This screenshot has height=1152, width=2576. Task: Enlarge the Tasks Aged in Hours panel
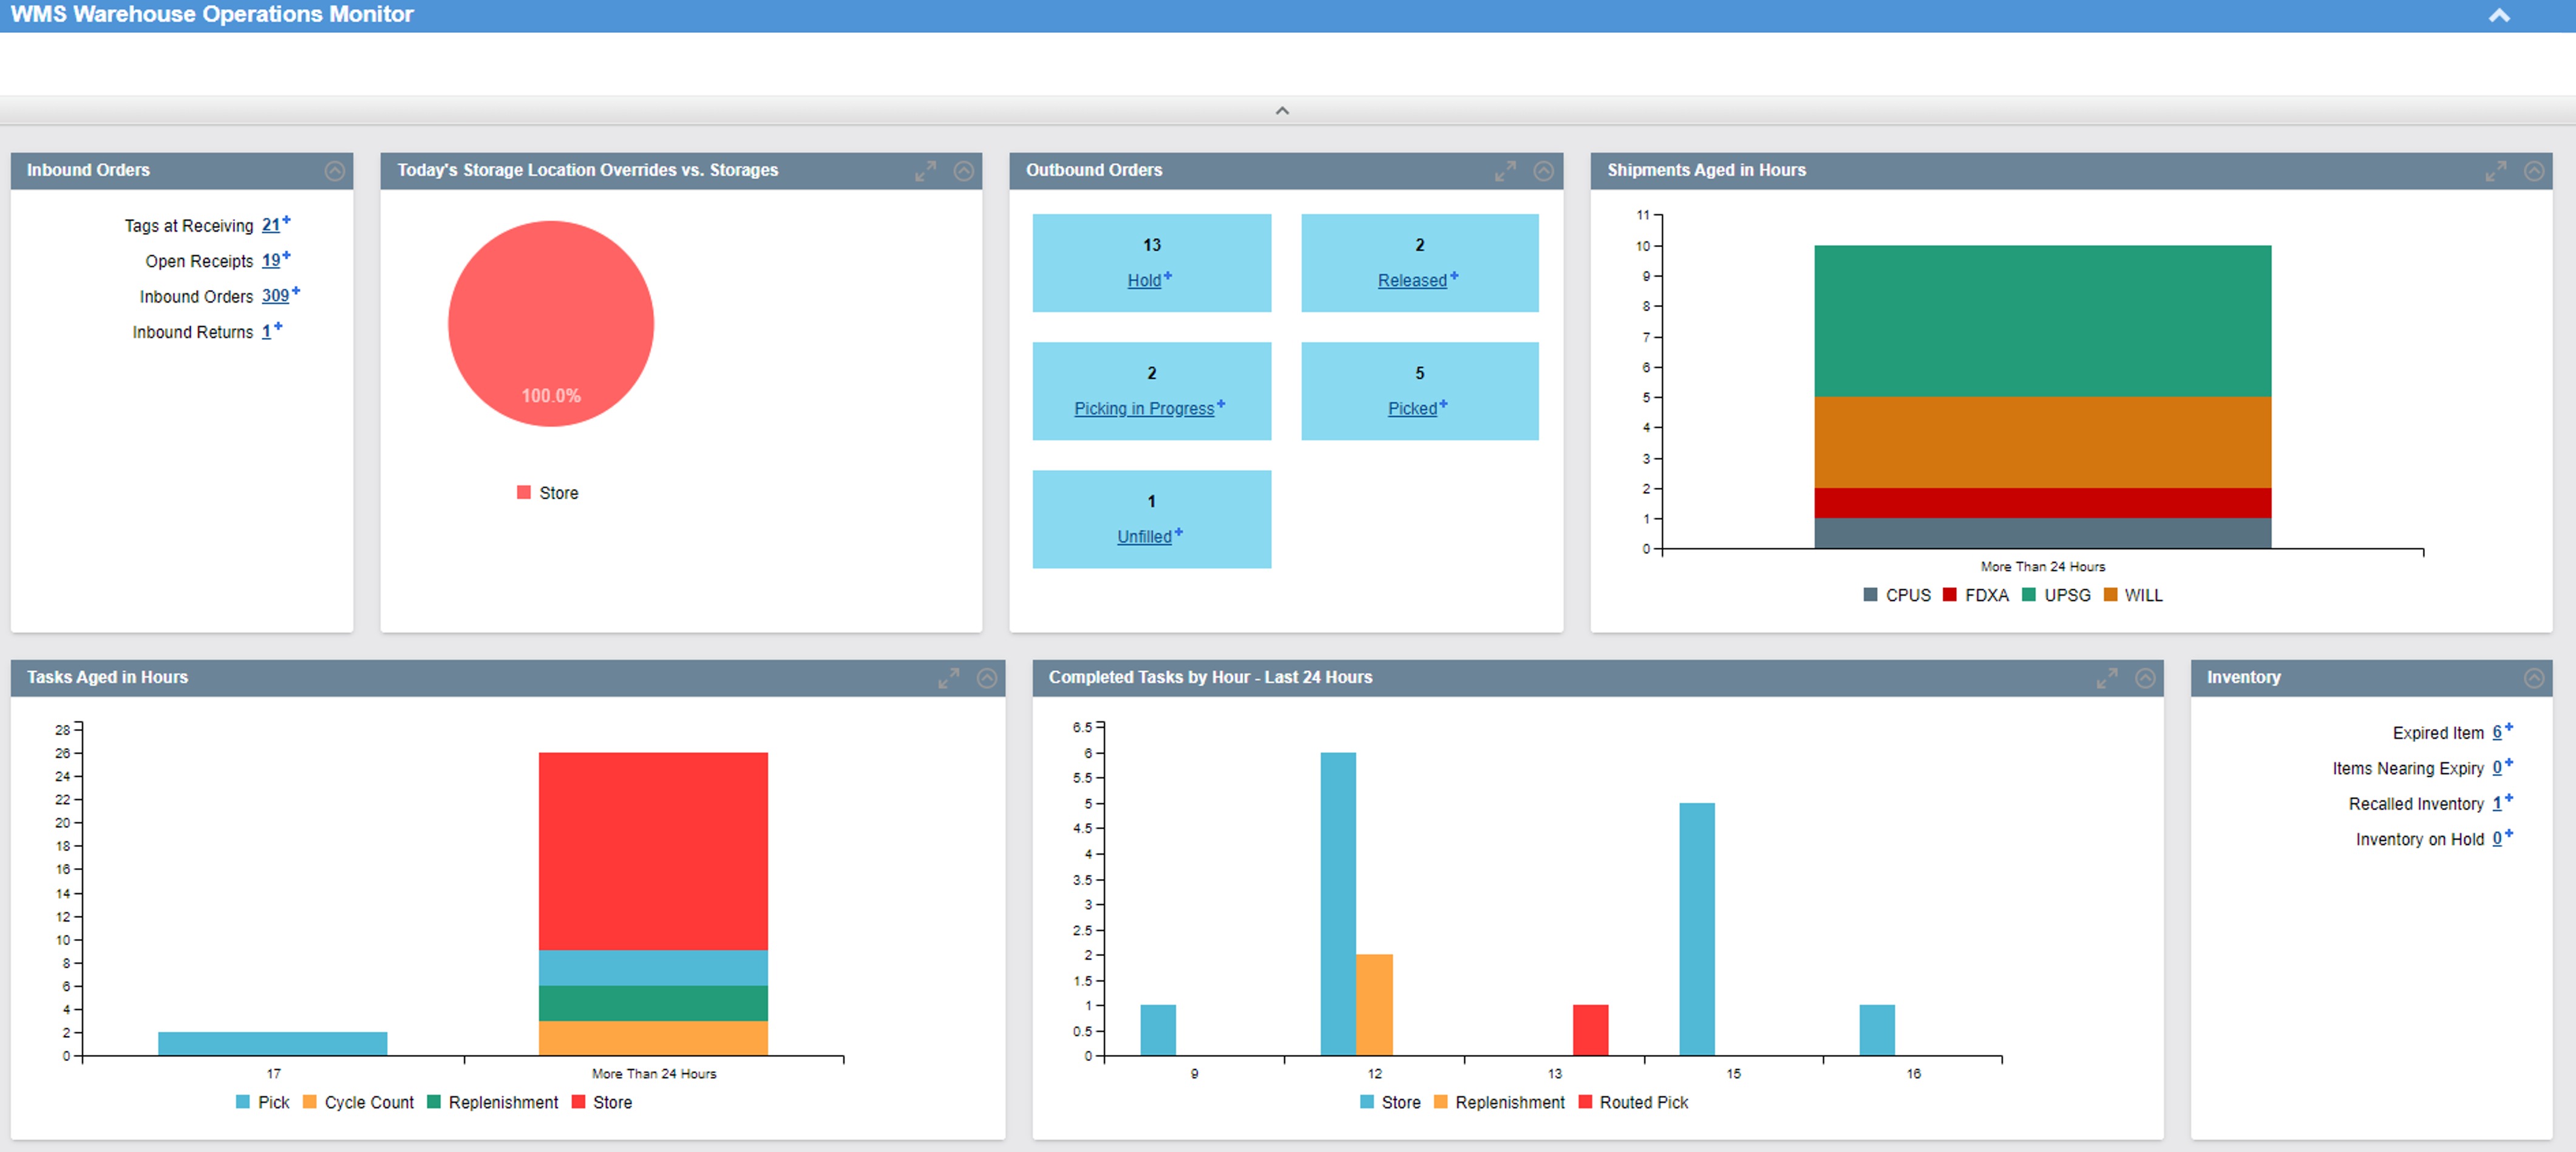click(948, 678)
